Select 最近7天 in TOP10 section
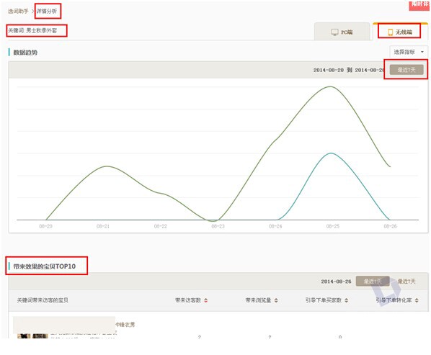431x355 pixels. 406,281
